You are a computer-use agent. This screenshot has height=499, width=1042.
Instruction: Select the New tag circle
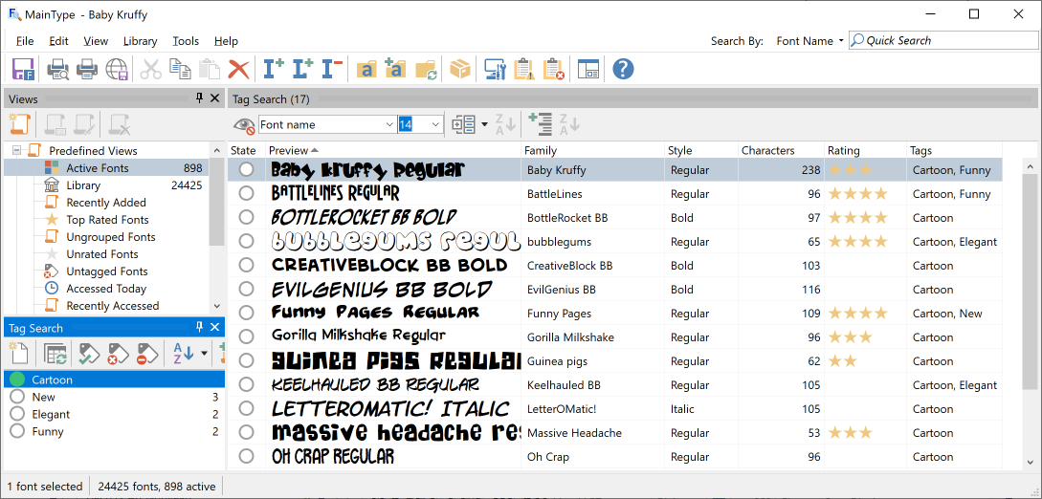click(x=17, y=397)
